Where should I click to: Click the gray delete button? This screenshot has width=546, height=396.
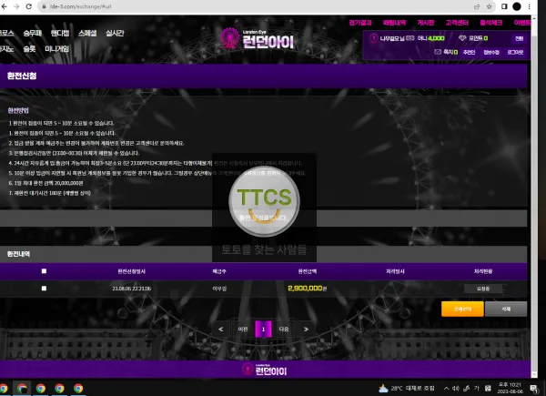(506, 309)
